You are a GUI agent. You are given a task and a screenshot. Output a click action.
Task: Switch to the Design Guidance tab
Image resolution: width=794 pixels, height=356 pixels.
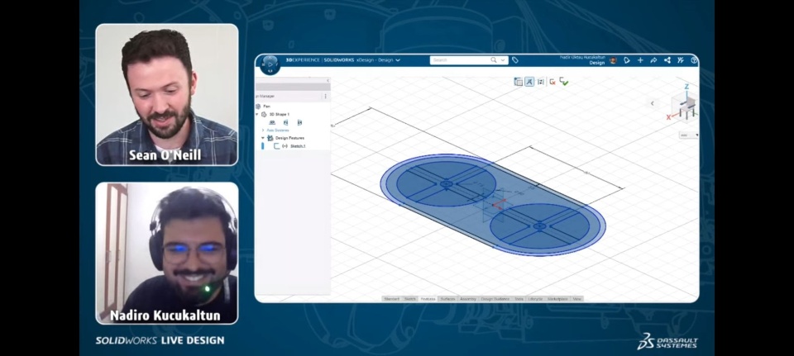(x=495, y=299)
